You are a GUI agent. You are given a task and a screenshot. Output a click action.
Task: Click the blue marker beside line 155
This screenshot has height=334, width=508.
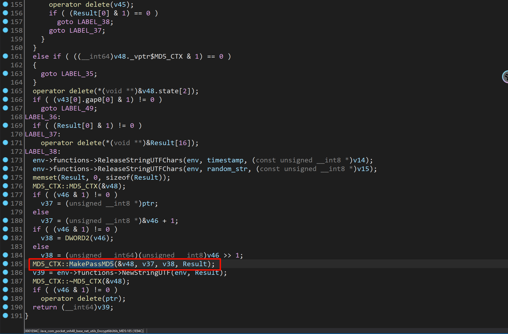point(5,4)
